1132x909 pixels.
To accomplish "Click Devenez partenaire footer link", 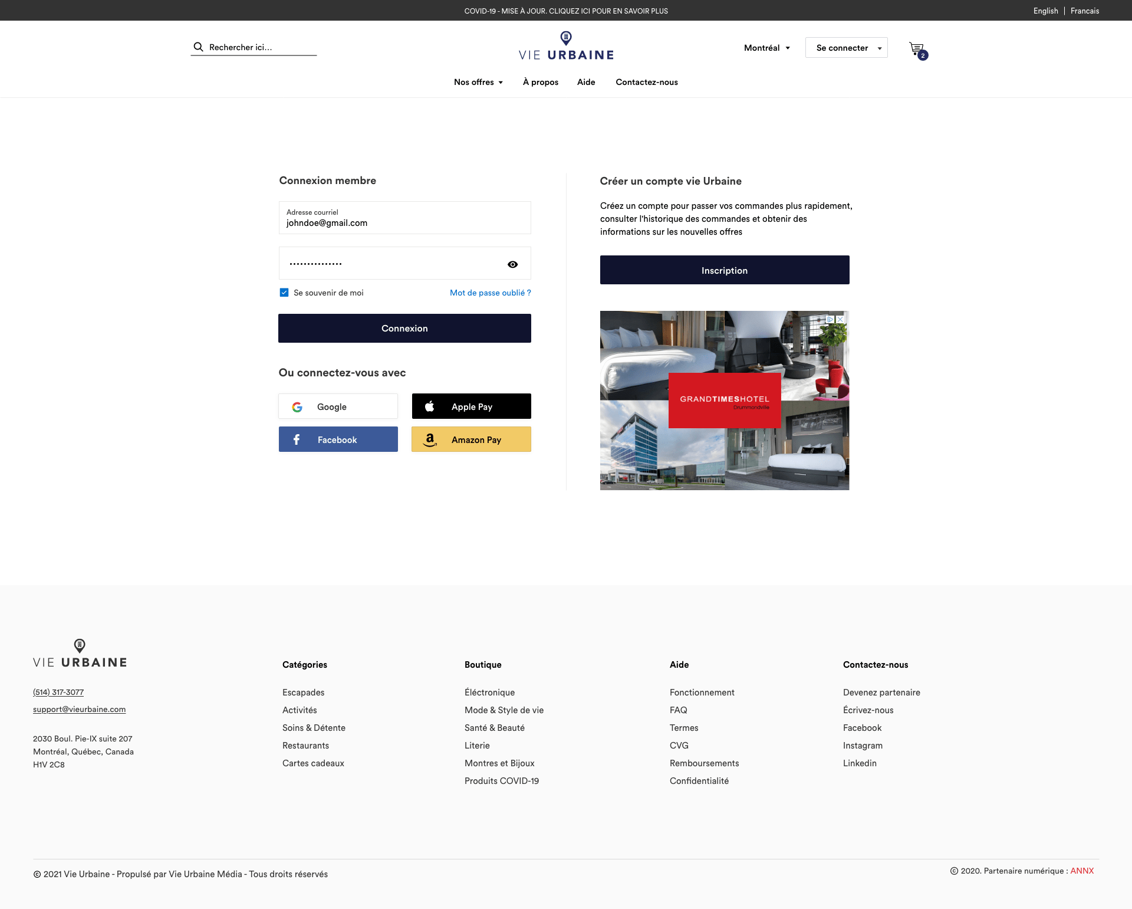I will (882, 693).
